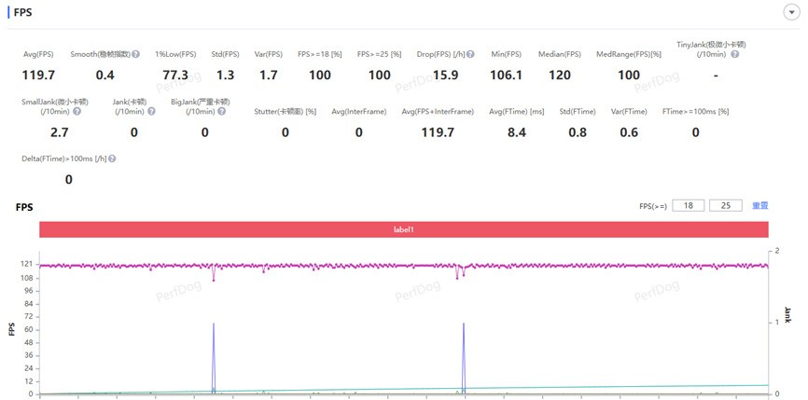Click the Avg(FPS) value 119.7

[38, 76]
